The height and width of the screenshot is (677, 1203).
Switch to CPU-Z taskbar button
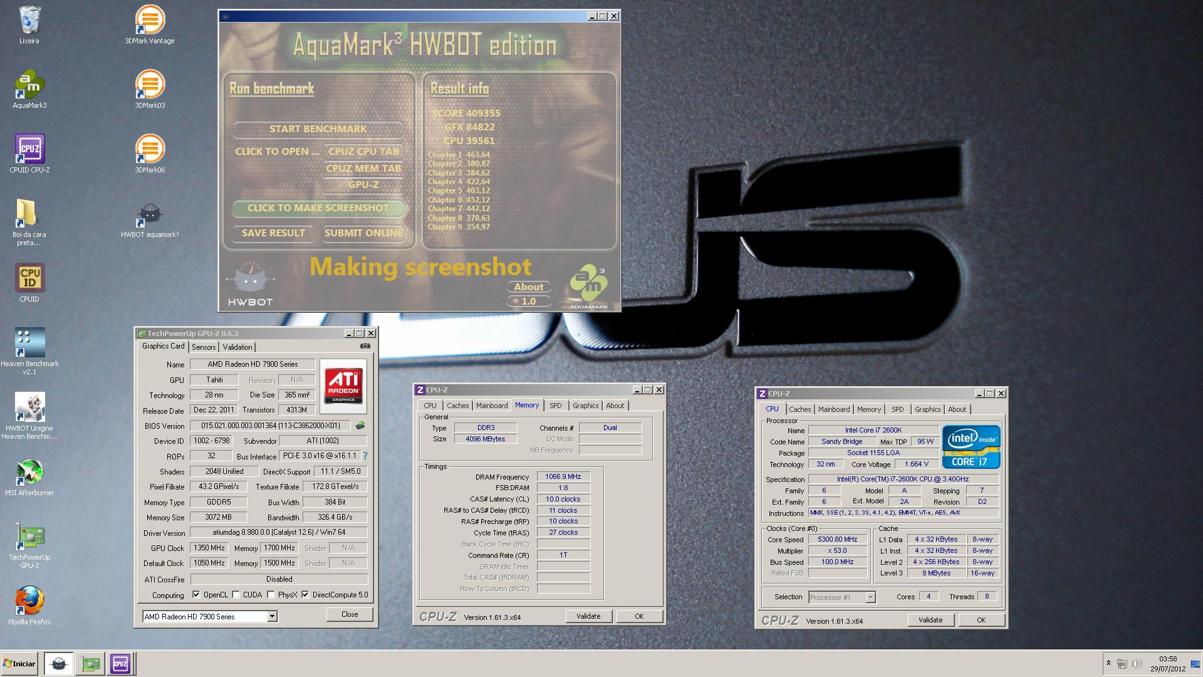(120, 663)
